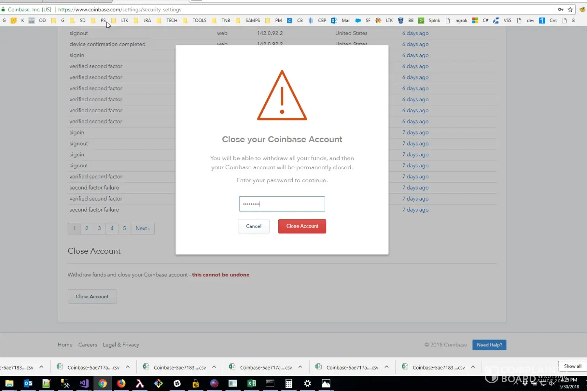Open the TNB bookmarks folder
This screenshot has width=587, height=391.
pyautogui.click(x=221, y=20)
